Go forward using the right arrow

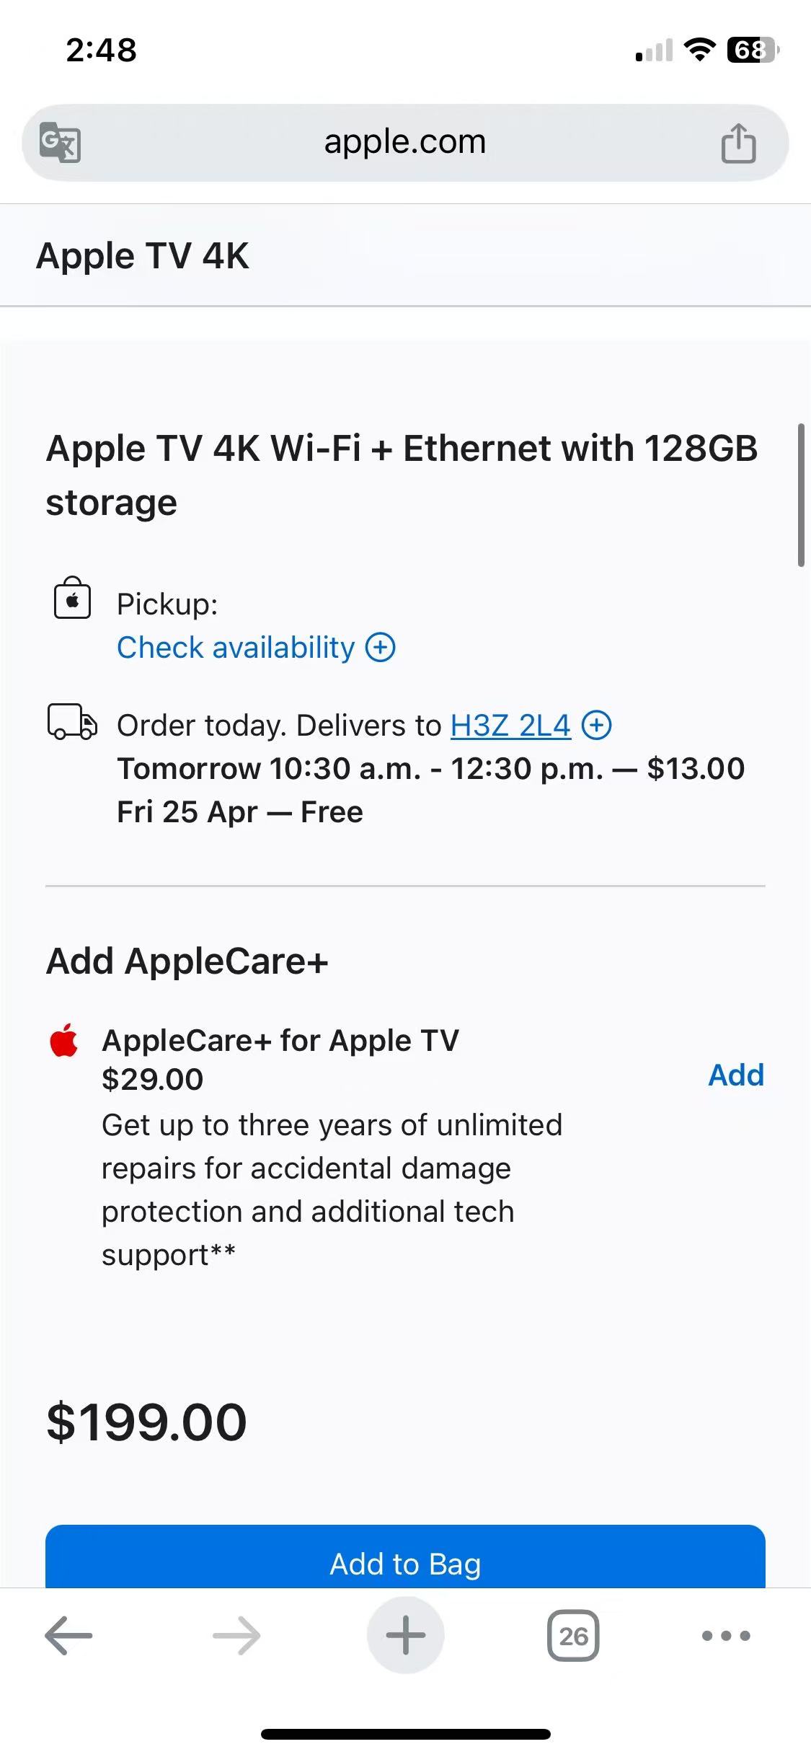(x=236, y=1635)
